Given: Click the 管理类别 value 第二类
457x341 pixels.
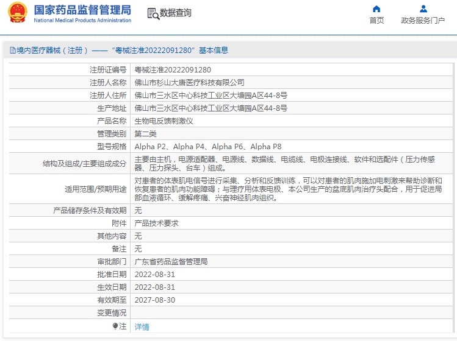Looking at the screenshot, I should [145, 134].
